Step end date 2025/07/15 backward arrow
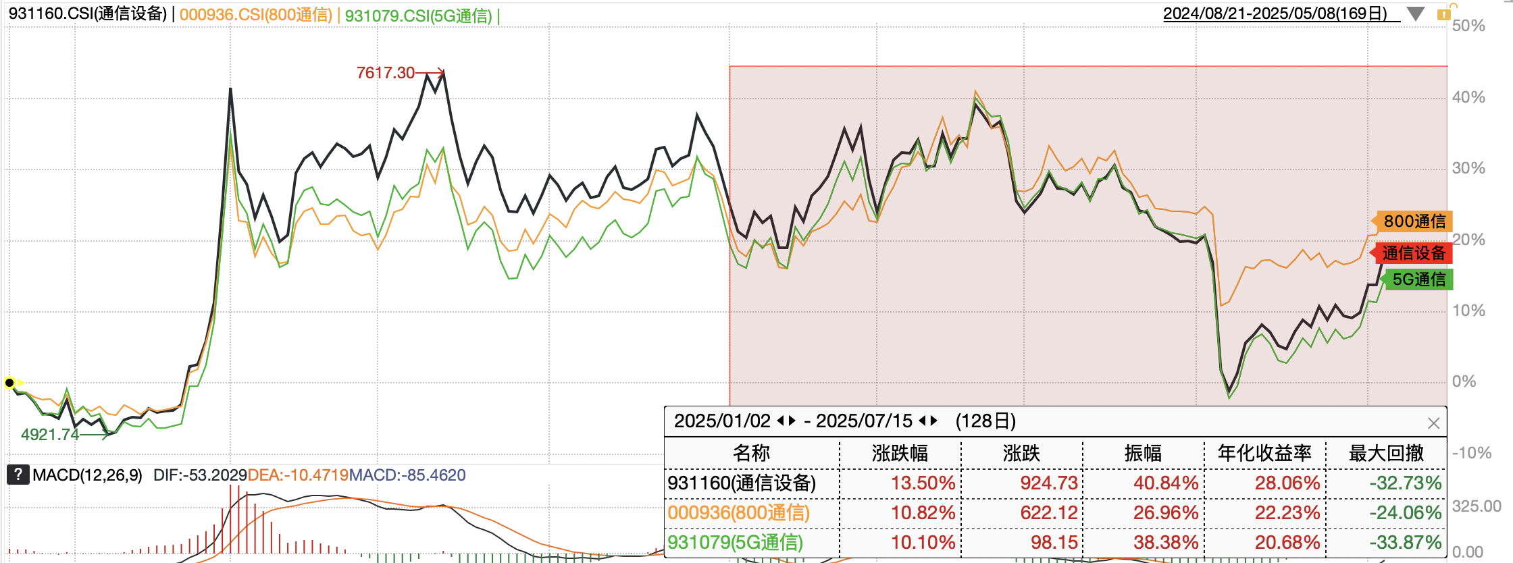 click(923, 421)
